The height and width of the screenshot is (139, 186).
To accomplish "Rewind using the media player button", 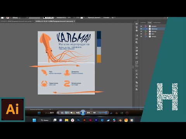I will point(77,113).
